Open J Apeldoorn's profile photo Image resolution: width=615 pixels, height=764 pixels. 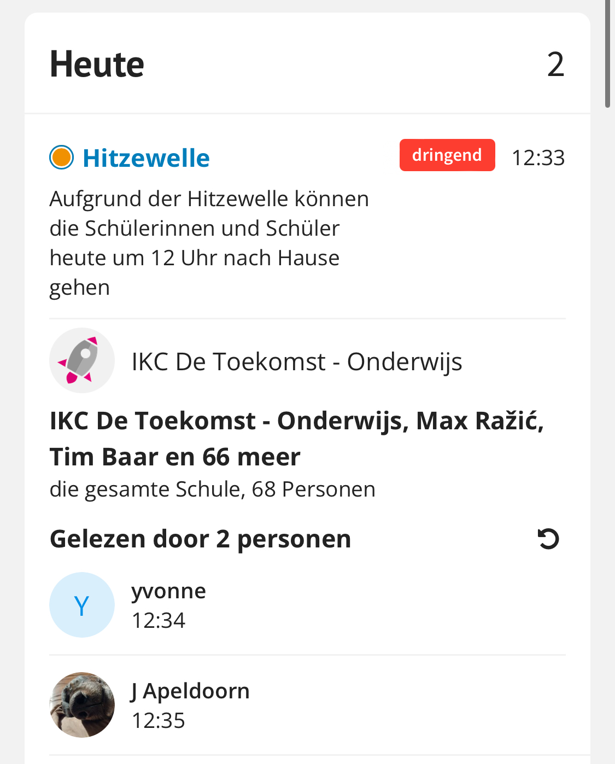(x=82, y=705)
